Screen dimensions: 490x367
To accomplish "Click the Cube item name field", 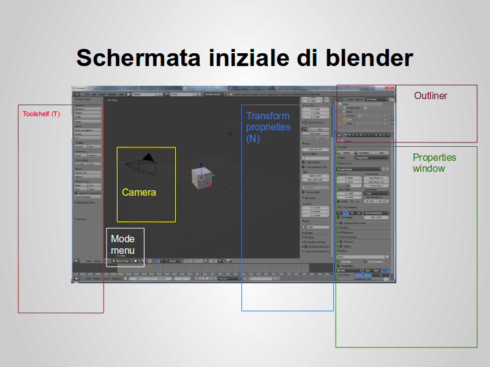I will click(318, 227).
